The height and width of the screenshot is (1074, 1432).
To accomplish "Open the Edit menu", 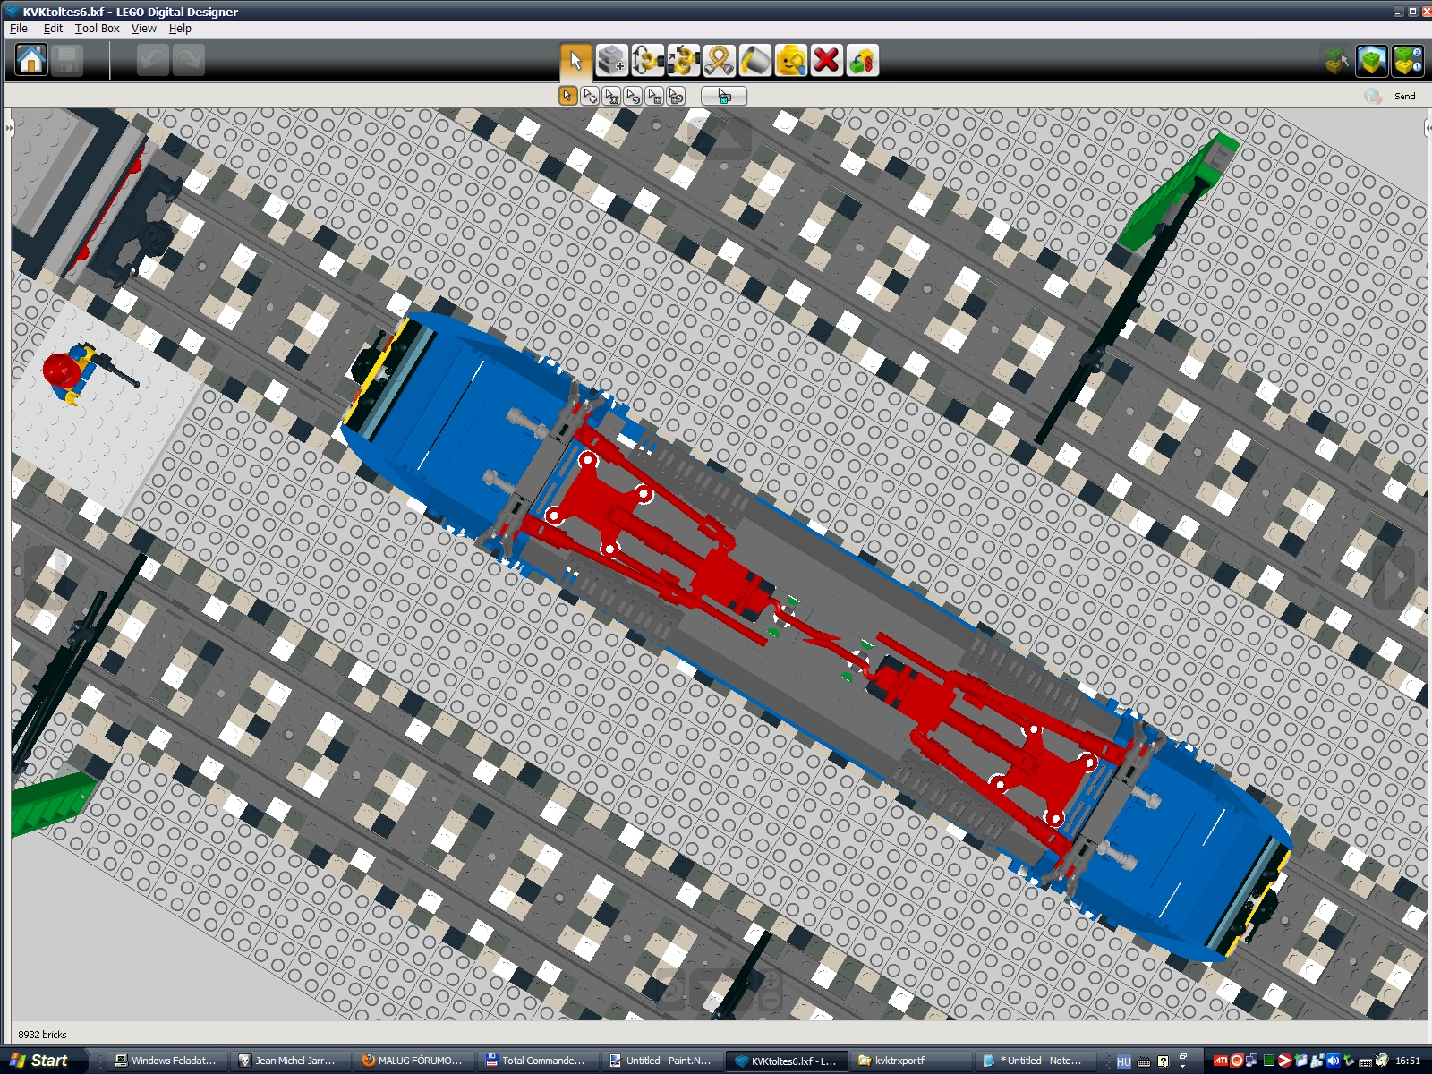I will click(53, 29).
